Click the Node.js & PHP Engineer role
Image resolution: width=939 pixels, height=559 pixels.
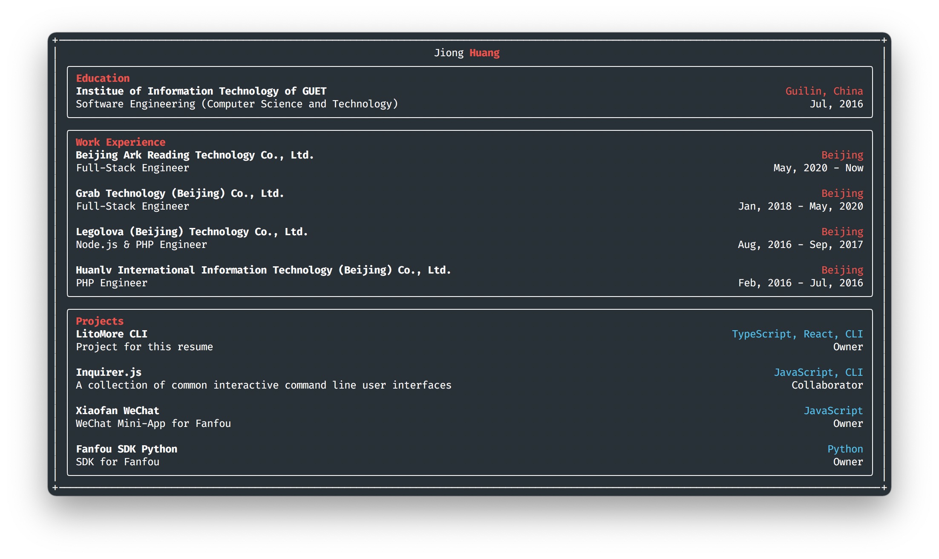(141, 245)
